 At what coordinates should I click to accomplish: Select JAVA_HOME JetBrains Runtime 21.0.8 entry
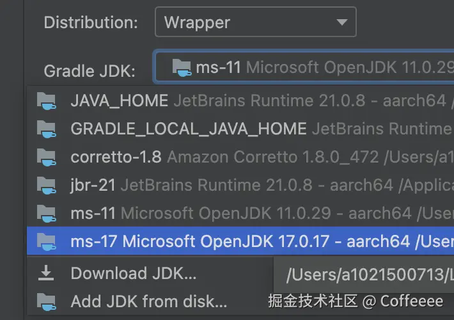[256, 101]
